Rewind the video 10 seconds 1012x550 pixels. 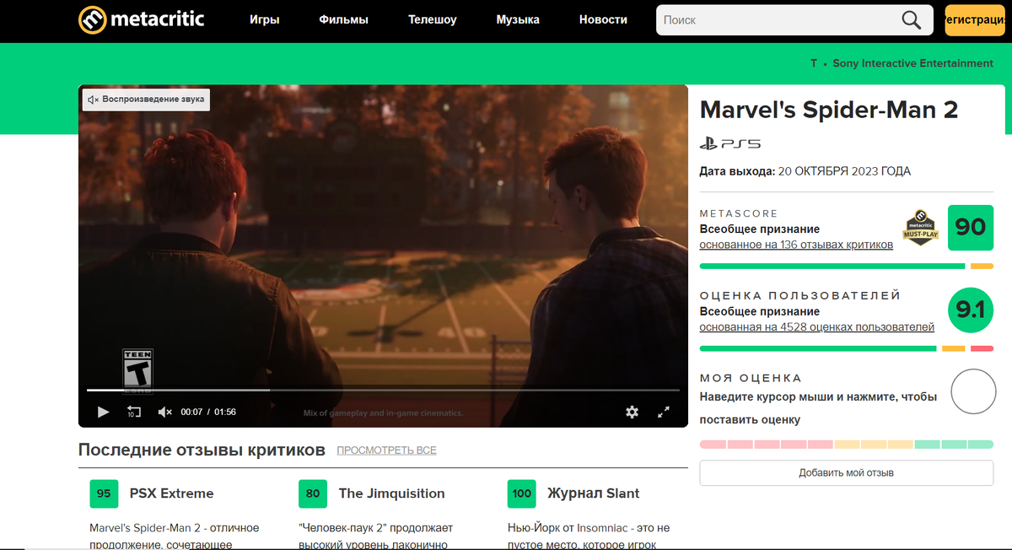tap(134, 412)
